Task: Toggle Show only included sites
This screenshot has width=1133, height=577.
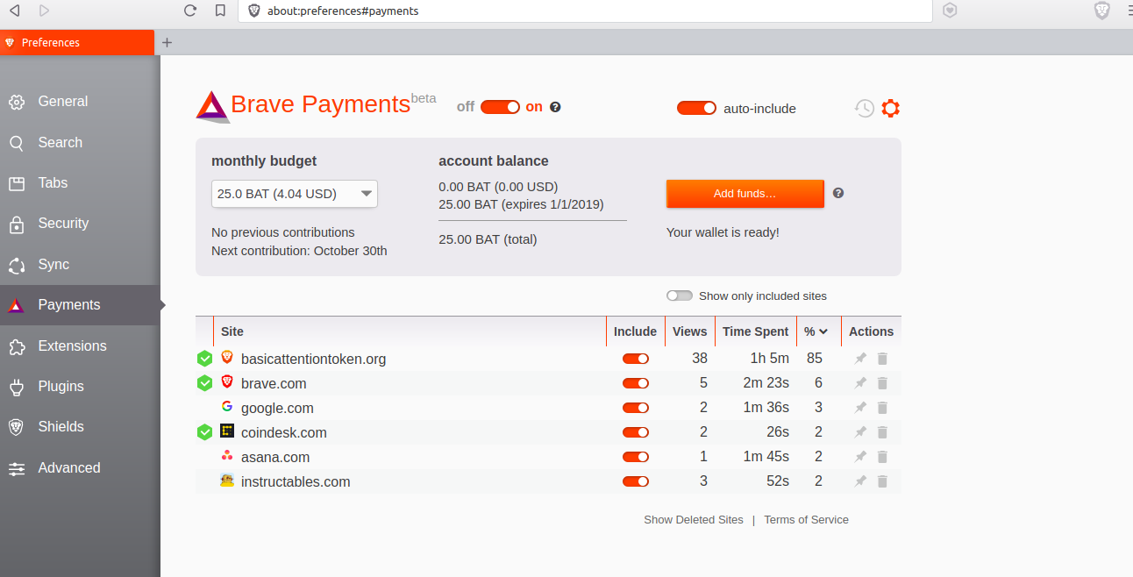Action: 680,296
